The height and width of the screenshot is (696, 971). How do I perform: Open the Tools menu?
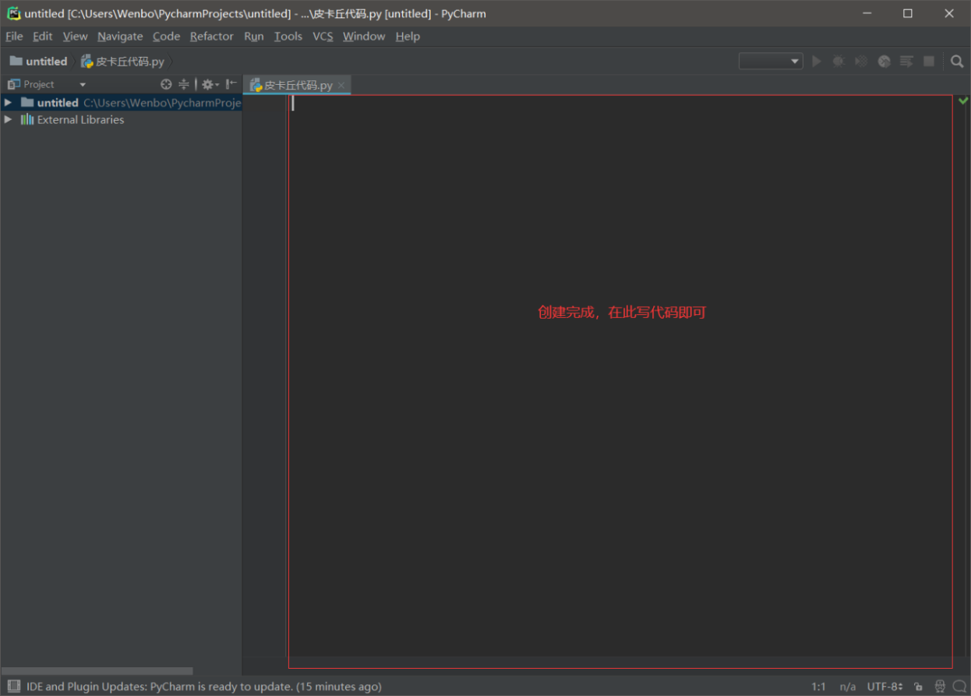(x=288, y=36)
